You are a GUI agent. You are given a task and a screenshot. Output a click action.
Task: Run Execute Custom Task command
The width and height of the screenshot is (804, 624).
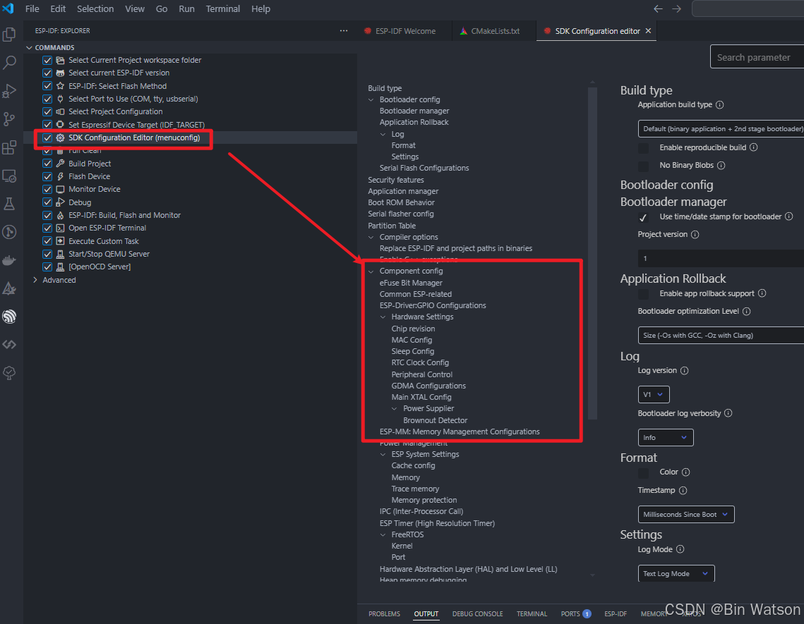104,241
